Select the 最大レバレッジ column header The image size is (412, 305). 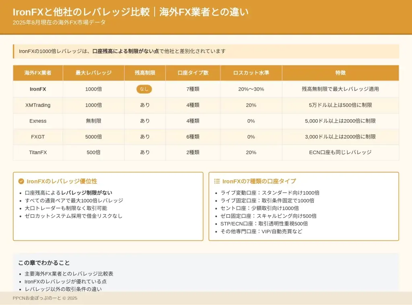click(x=93, y=73)
